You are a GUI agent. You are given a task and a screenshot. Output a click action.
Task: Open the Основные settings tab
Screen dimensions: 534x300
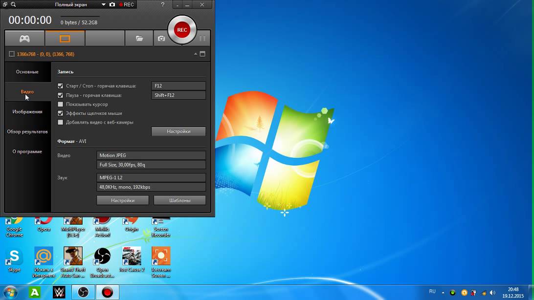[27, 72]
